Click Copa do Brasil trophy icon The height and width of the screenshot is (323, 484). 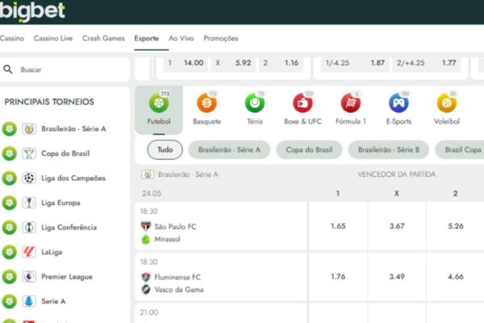[29, 153]
